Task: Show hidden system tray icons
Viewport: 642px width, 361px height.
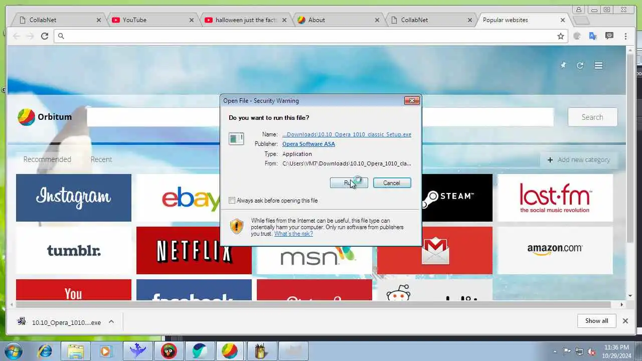Action: [555, 351]
